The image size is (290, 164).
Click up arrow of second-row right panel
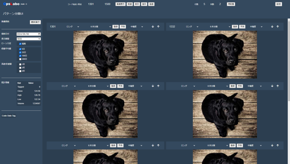tap(278, 86)
